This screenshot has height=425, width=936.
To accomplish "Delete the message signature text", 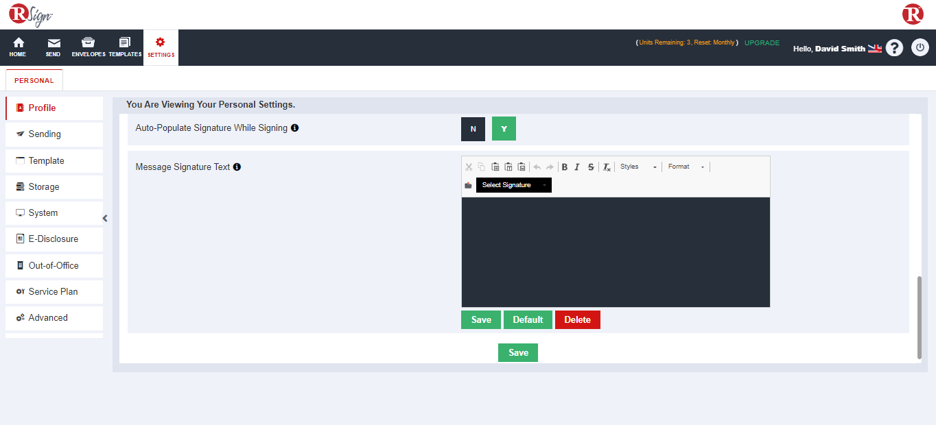I will pyautogui.click(x=577, y=319).
